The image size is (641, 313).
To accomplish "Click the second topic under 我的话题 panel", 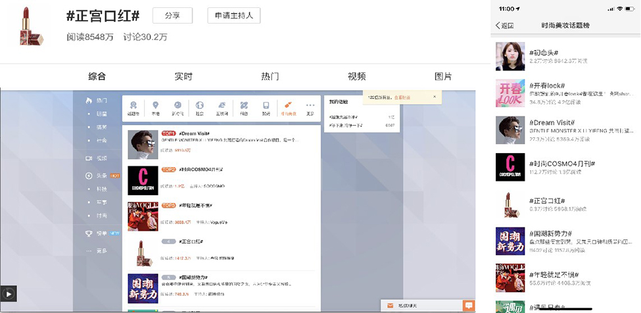I will pos(346,125).
